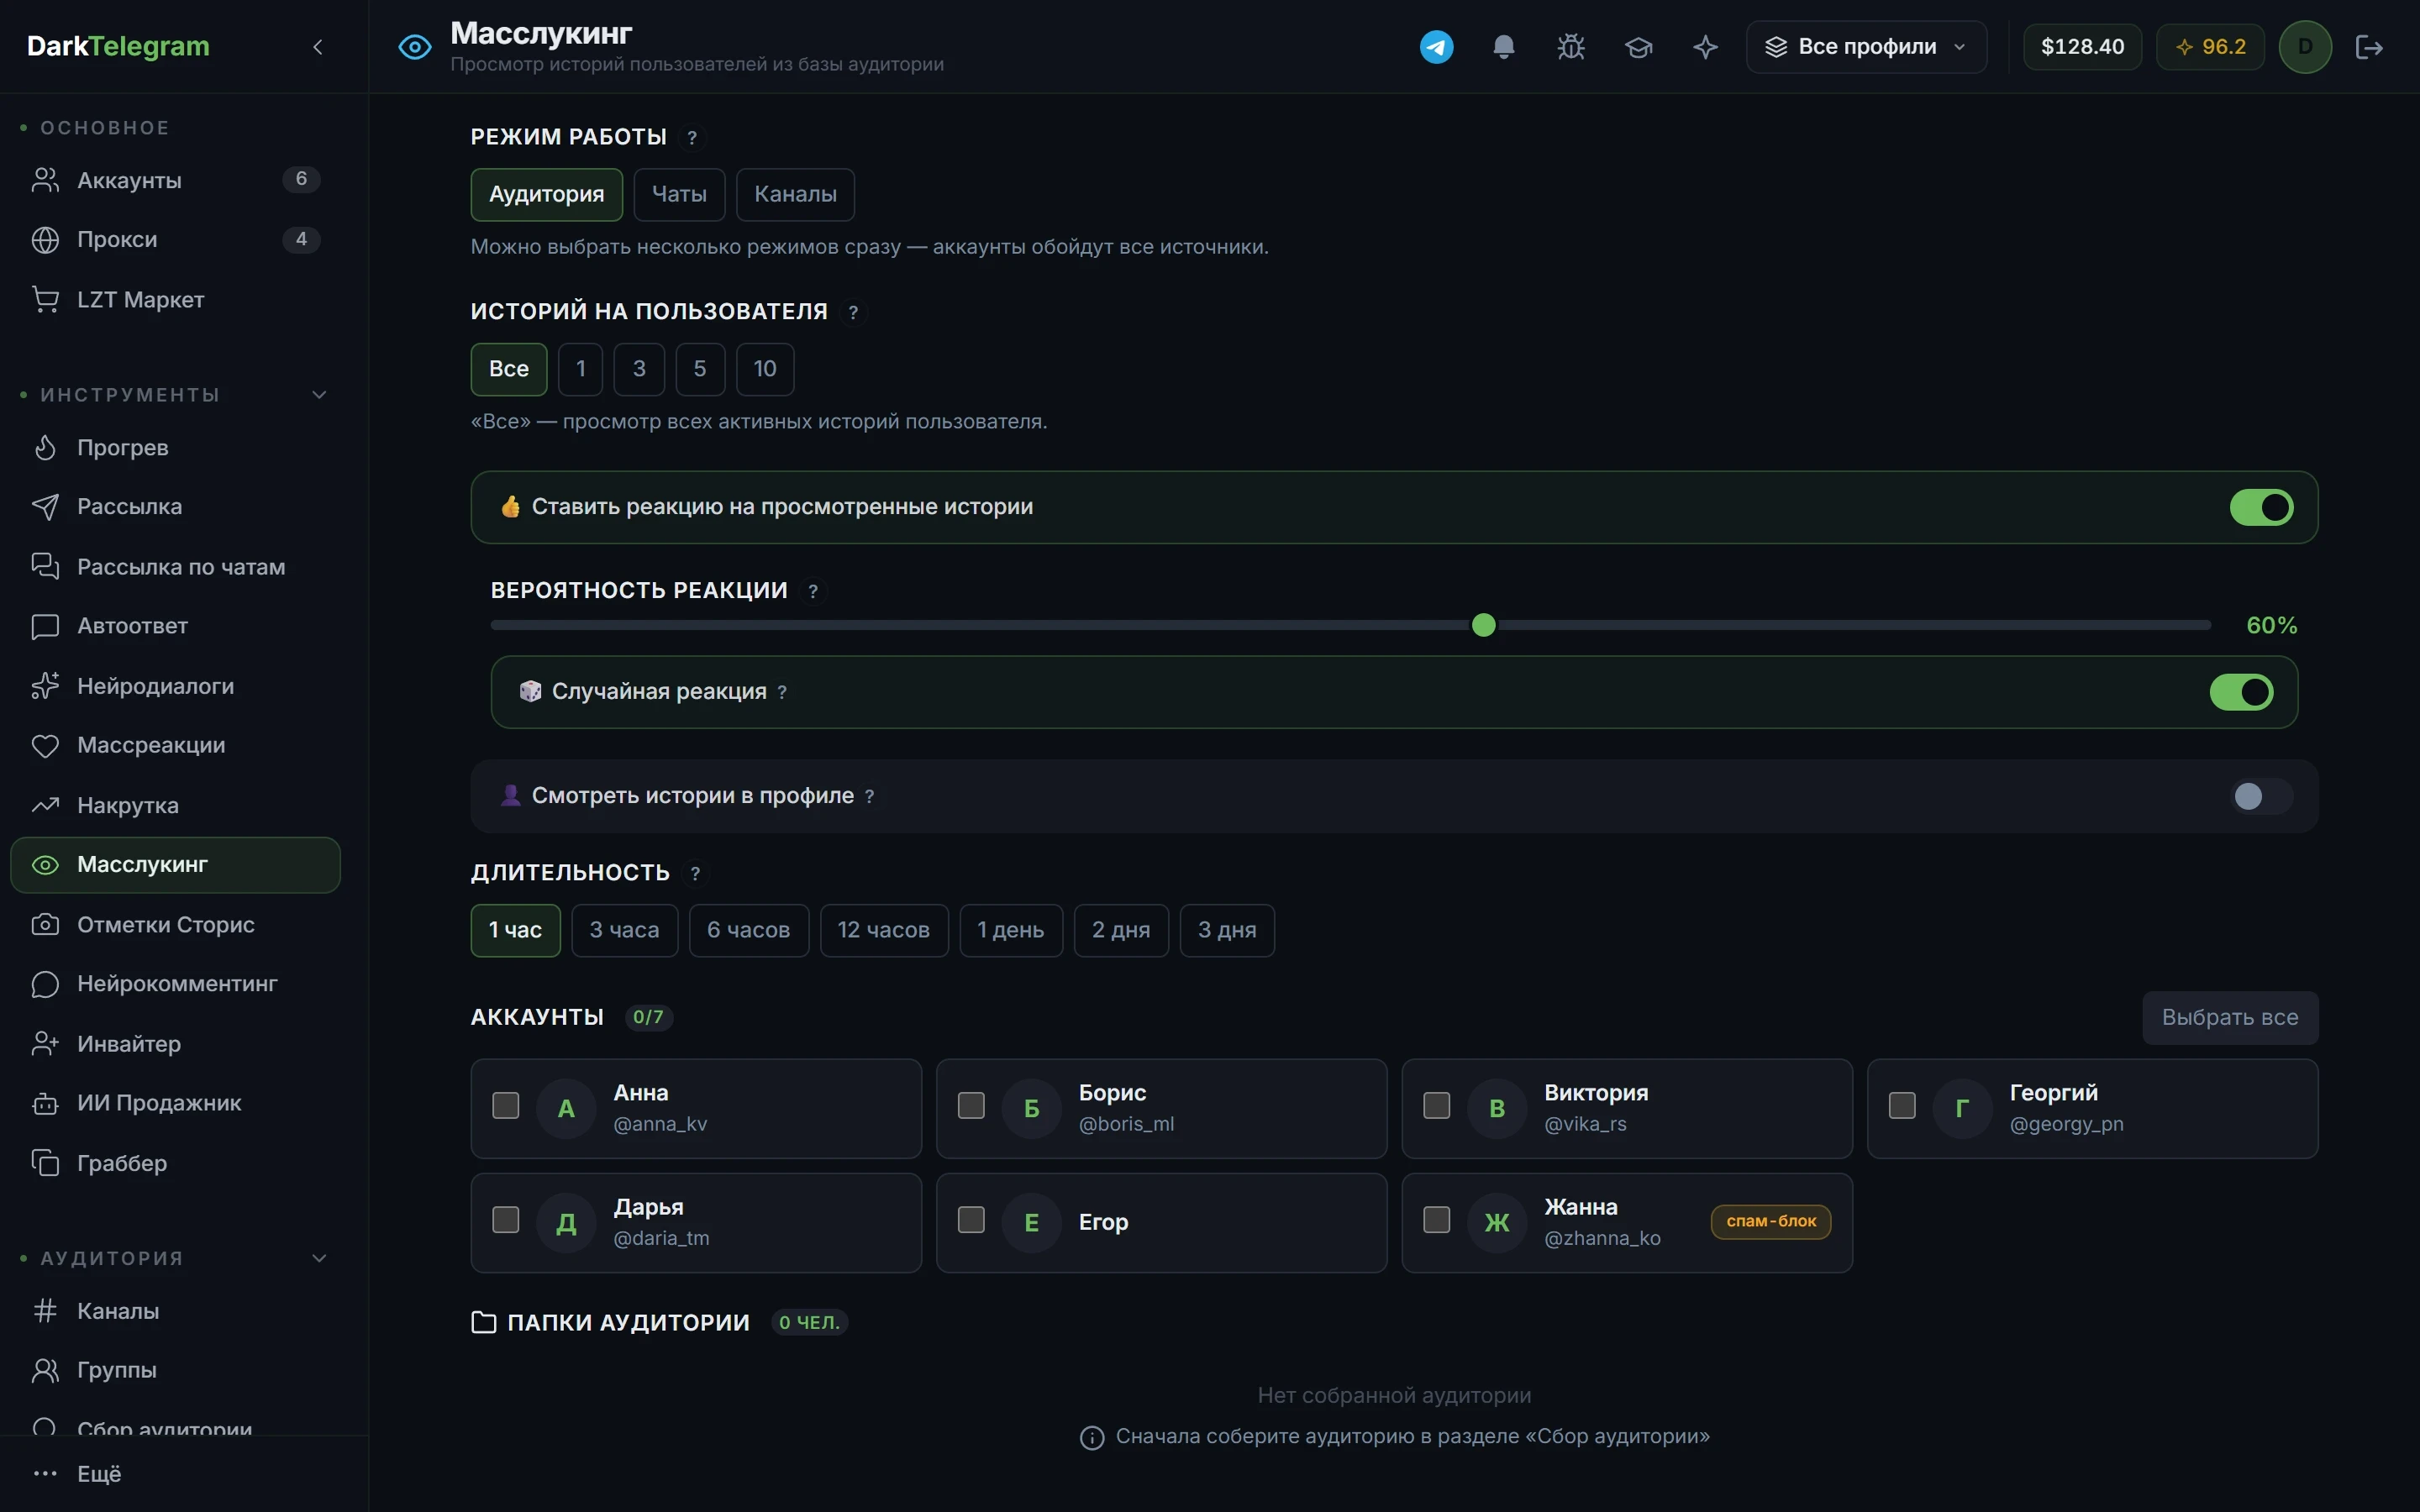The width and height of the screenshot is (2420, 1512).
Task: Select the Чаты mode tab
Action: pos(679,194)
